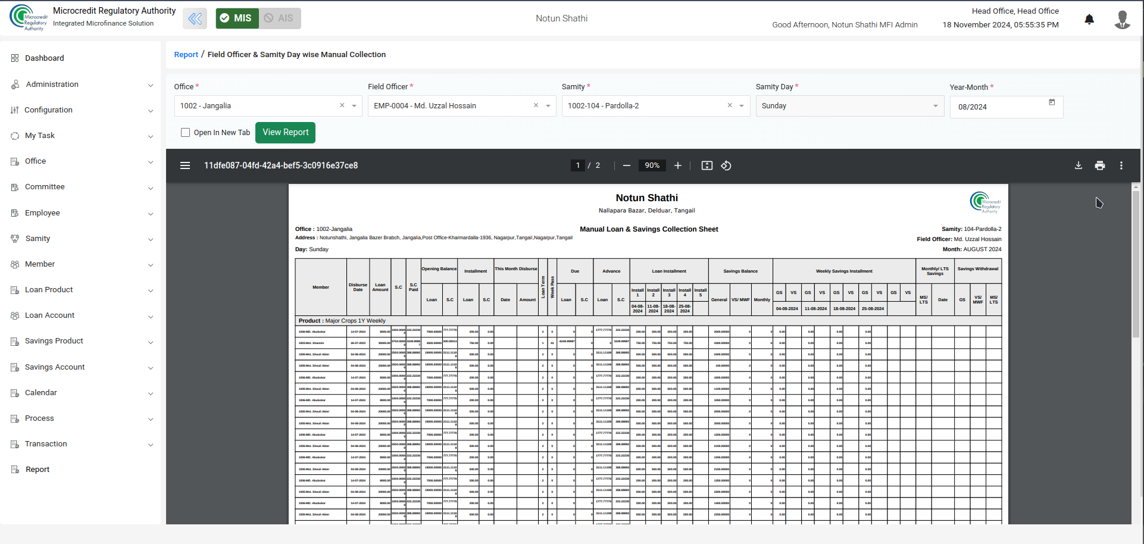Screen dimensions: 1144x544
Task: Open the Year-Month calendar picker icon
Action: click(1052, 102)
